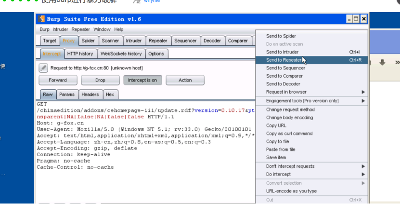The height and width of the screenshot is (204, 400).
Task: Select the HTTP history sub-tab
Action: pyautogui.click(x=80, y=54)
